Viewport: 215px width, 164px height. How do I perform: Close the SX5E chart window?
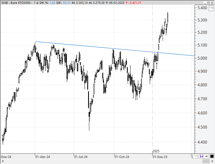pyautogui.click(x=212, y=3)
